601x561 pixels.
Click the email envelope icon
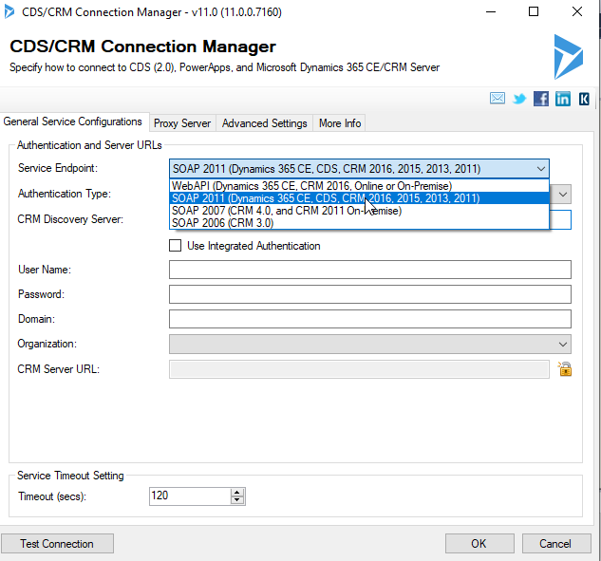498,99
